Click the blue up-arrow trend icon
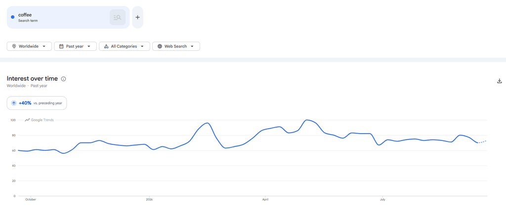This screenshot has width=506, height=207. point(13,103)
